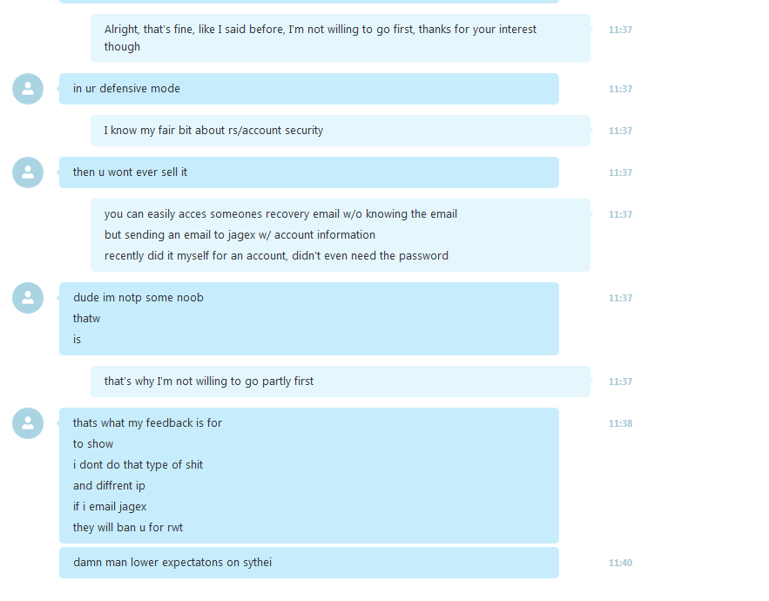
Task: Select the line "but sending an email to jagex"
Action: [x=239, y=235]
